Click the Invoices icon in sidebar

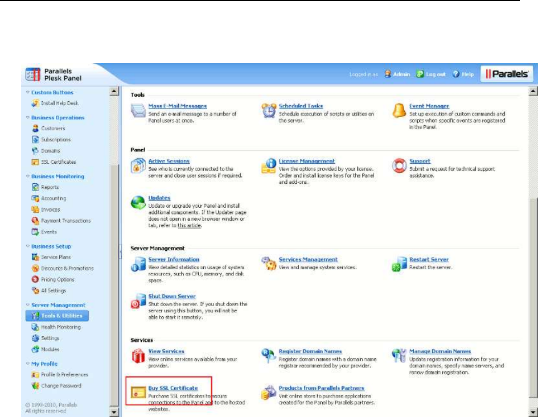click(35, 209)
